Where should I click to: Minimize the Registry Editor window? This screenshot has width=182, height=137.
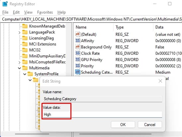pos(155,4)
